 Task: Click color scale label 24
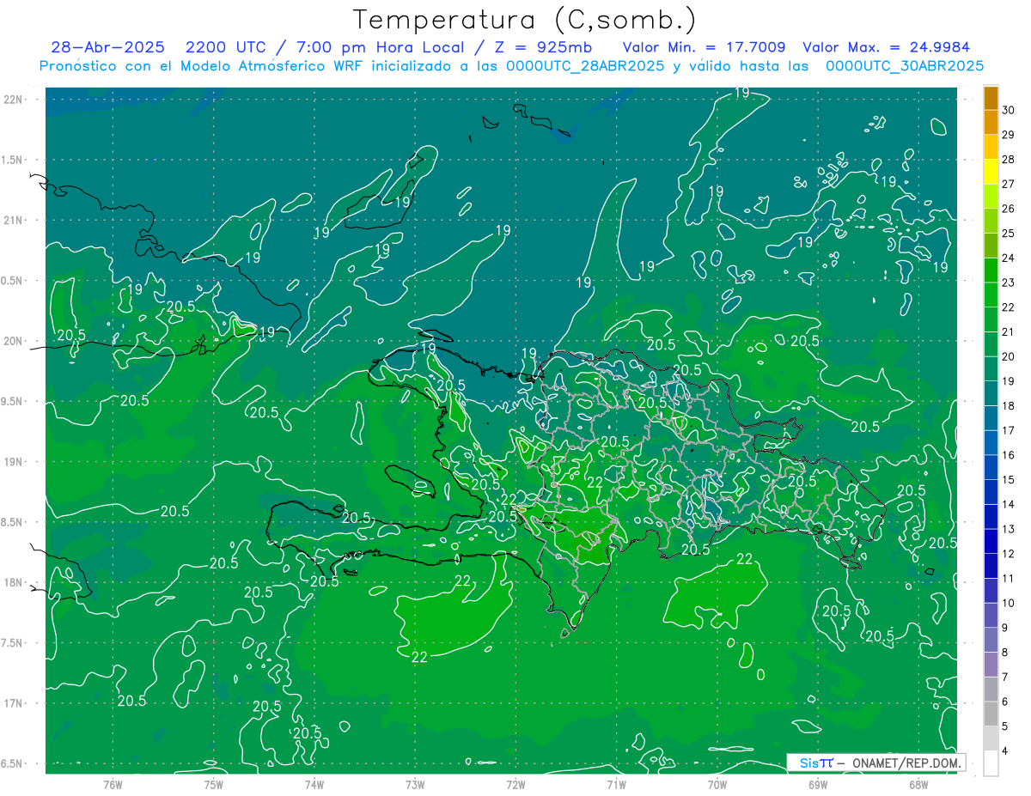[x=1010, y=258]
